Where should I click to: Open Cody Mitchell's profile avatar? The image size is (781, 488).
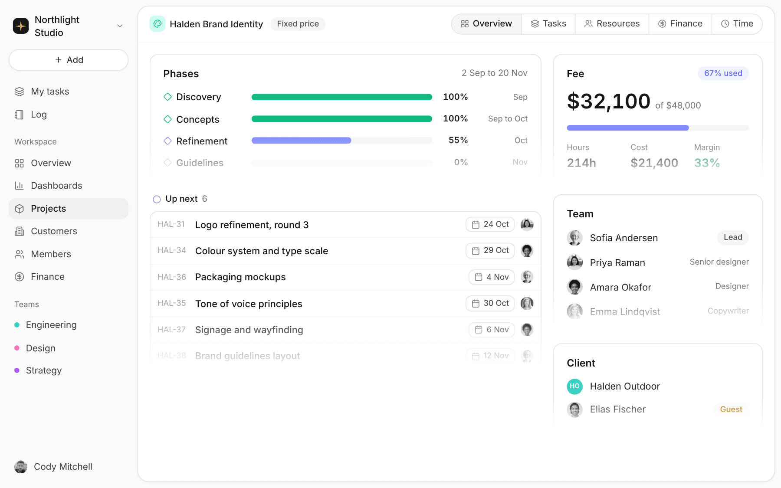pos(21,467)
